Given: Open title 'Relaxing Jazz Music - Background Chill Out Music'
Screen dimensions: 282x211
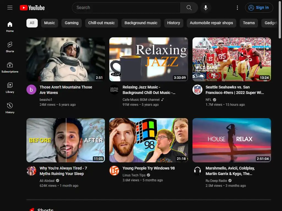Looking at the screenshot, I should pos(149,90).
